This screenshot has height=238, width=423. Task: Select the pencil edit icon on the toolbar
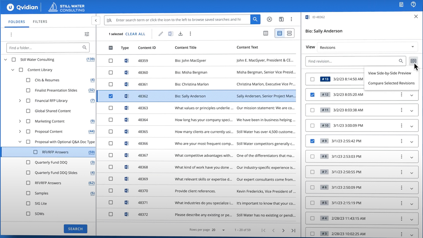(x=160, y=33)
